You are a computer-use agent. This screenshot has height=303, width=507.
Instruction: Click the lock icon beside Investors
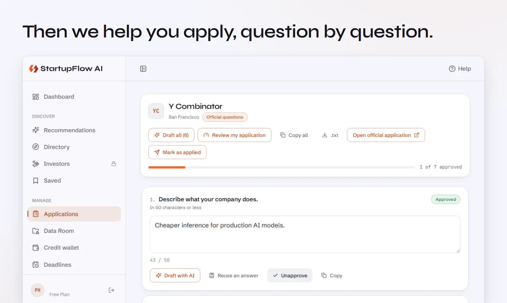(113, 164)
